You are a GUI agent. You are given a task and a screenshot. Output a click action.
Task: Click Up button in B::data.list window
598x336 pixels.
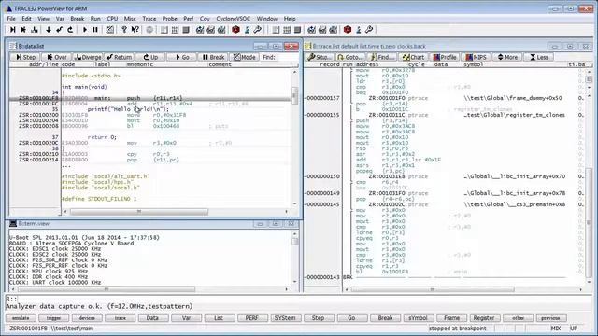click(150, 57)
